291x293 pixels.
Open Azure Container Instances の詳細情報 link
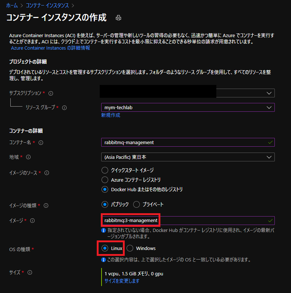point(50,48)
